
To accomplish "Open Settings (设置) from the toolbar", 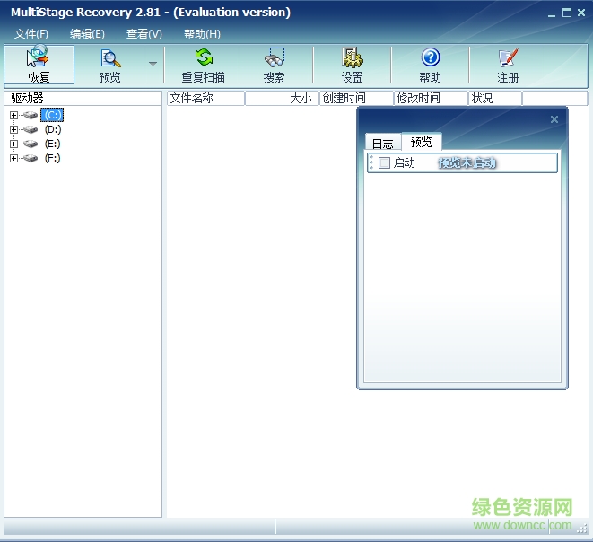I will 352,59.
